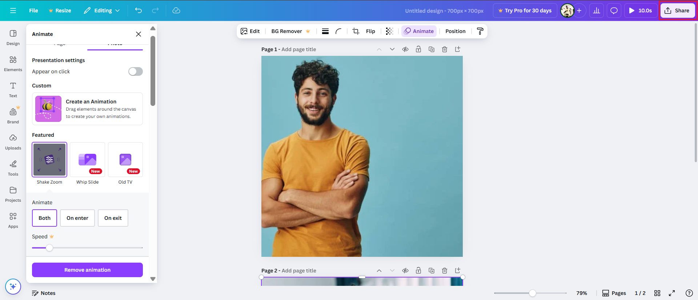698x300 pixels.
Task: Open the Apps sidebar panel
Action: pyautogui.click(x=13, y=221)
